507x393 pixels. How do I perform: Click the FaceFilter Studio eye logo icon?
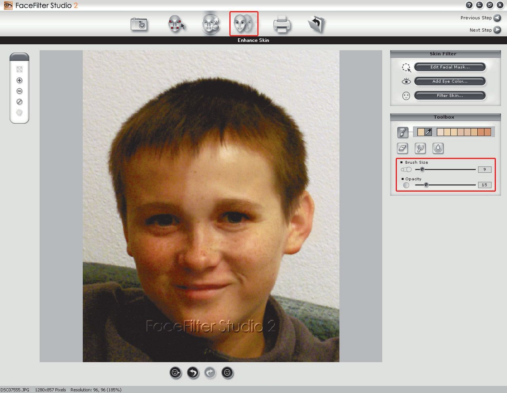point(8,6)
